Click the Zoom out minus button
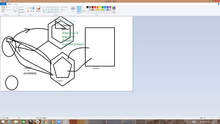Viewport: 220px width, 124px height. 205,118
